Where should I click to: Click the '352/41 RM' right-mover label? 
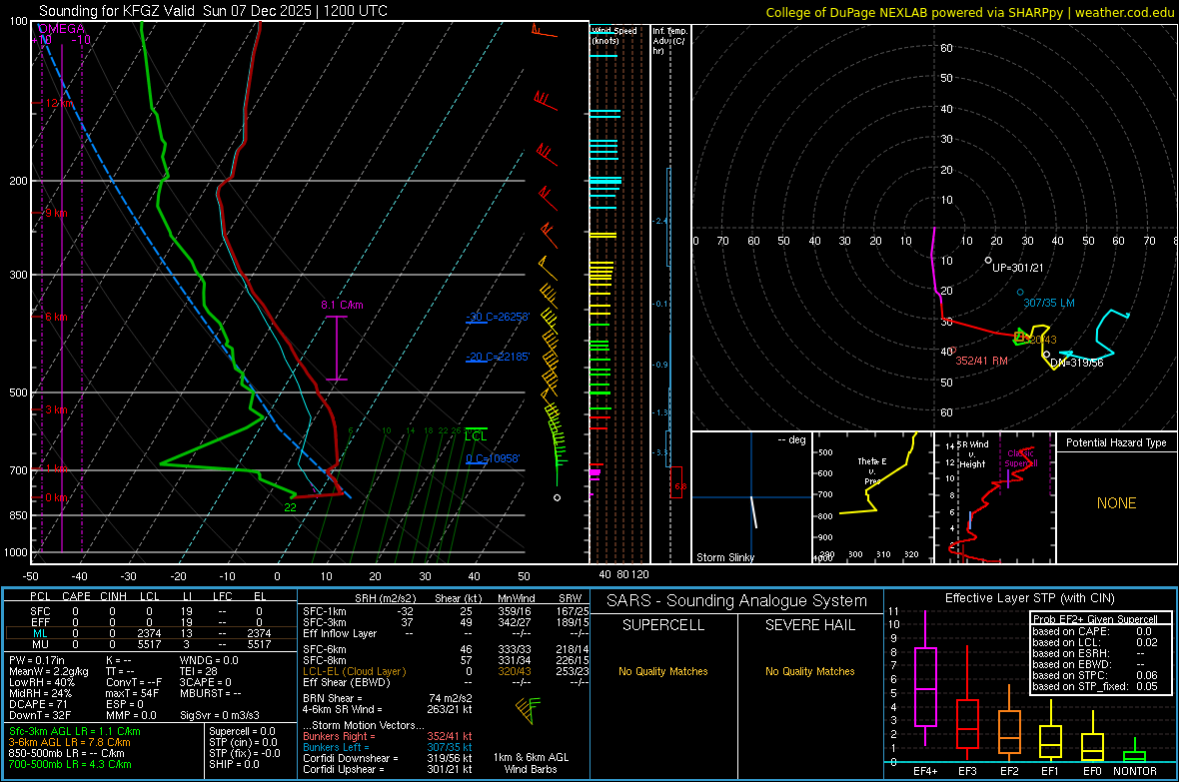click(981, 361)
